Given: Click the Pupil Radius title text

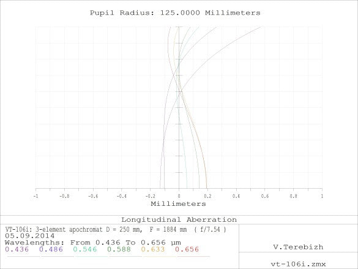Looking at the screenshot, I should click(175, 13).
